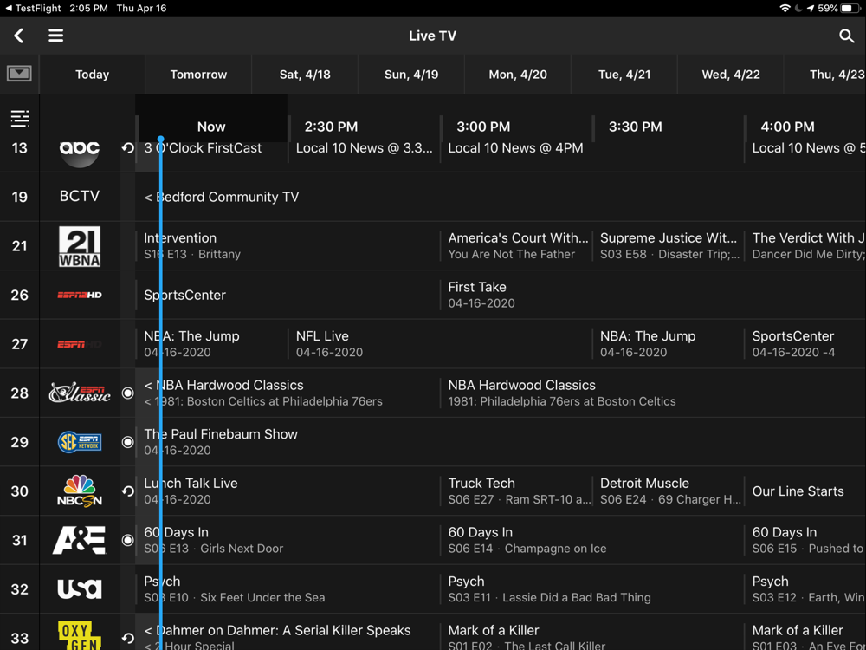866x650 pixels.
Task: Open Detroit Muscle S06 E24 listing
Action: (x=669, y=491)
